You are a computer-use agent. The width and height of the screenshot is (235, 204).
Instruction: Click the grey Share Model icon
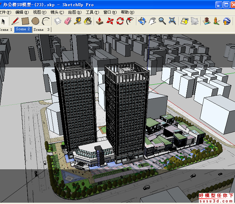pos(195,21)
